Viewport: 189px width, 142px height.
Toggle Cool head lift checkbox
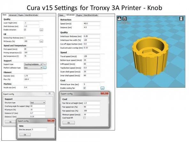click(x=85, y=118)
